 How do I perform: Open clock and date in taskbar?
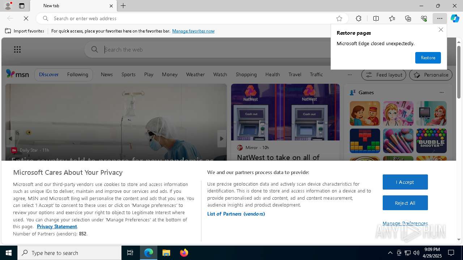[432, 253]
